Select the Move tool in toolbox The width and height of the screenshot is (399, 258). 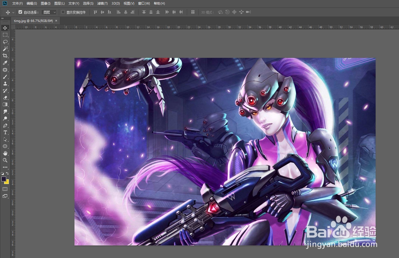[5, 28]
